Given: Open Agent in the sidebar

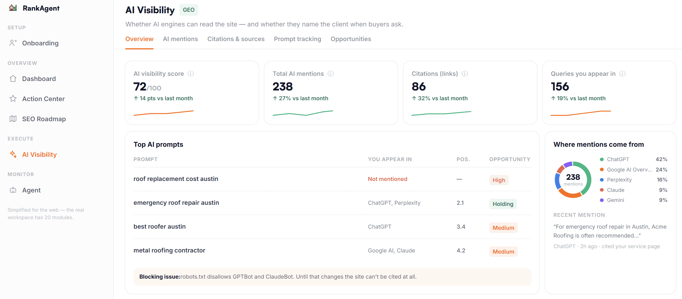Looking at the screenshot, I should [31, 190].
